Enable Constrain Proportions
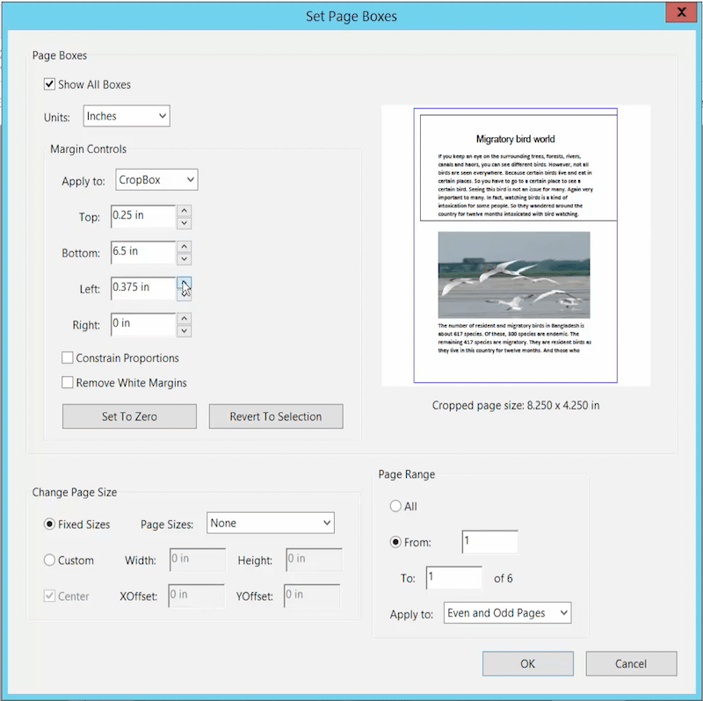 68,358
